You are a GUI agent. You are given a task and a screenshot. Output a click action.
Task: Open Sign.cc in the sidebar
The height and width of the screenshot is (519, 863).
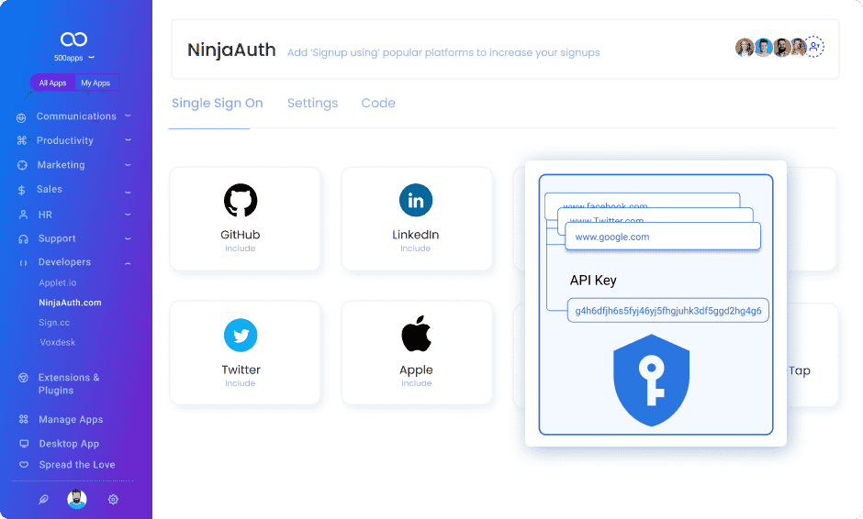pyautogui.click(x=54, y=322)
